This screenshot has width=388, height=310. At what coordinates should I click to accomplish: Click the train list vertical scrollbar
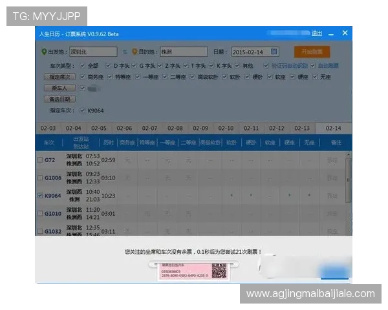[349, 180]
